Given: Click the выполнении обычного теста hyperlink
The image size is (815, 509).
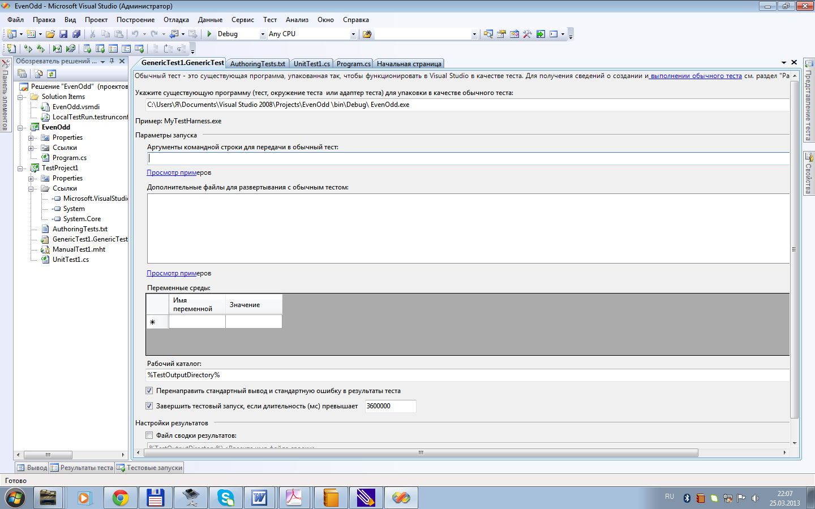Looking at the screenshot, I should tap(696, 76).
